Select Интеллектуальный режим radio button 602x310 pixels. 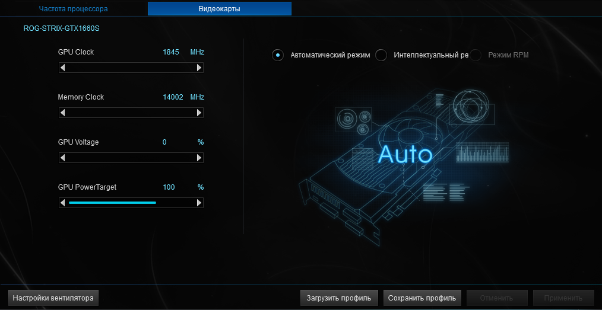click(x=381, y=55)
